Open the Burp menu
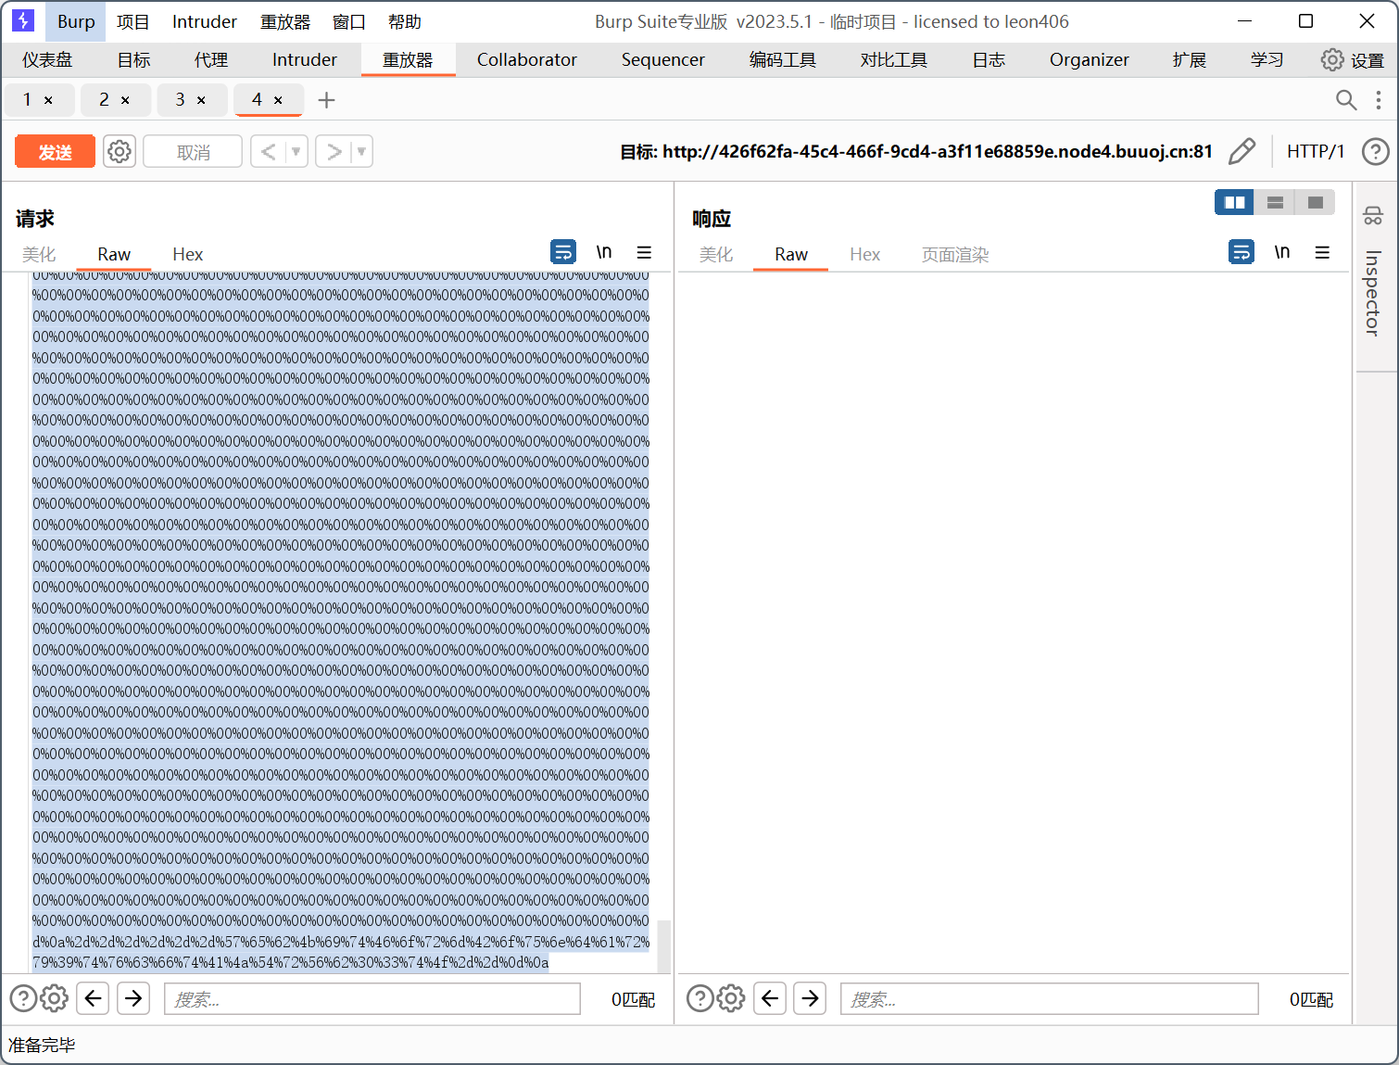Viewport: 1399px width, 1065px height. [x=76, y=21]
